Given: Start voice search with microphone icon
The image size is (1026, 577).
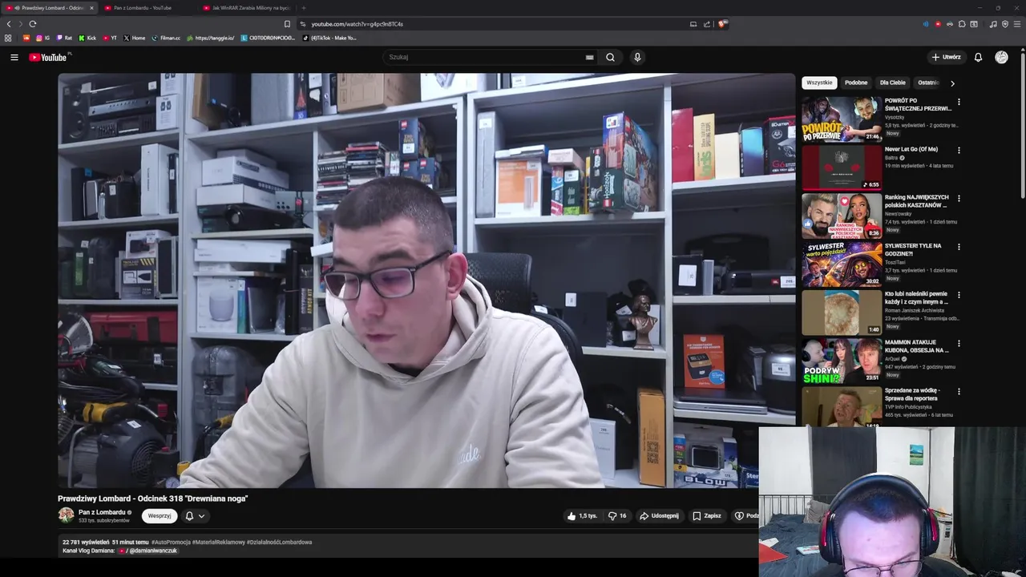Looking at the screenshot, I should point(637,57).
